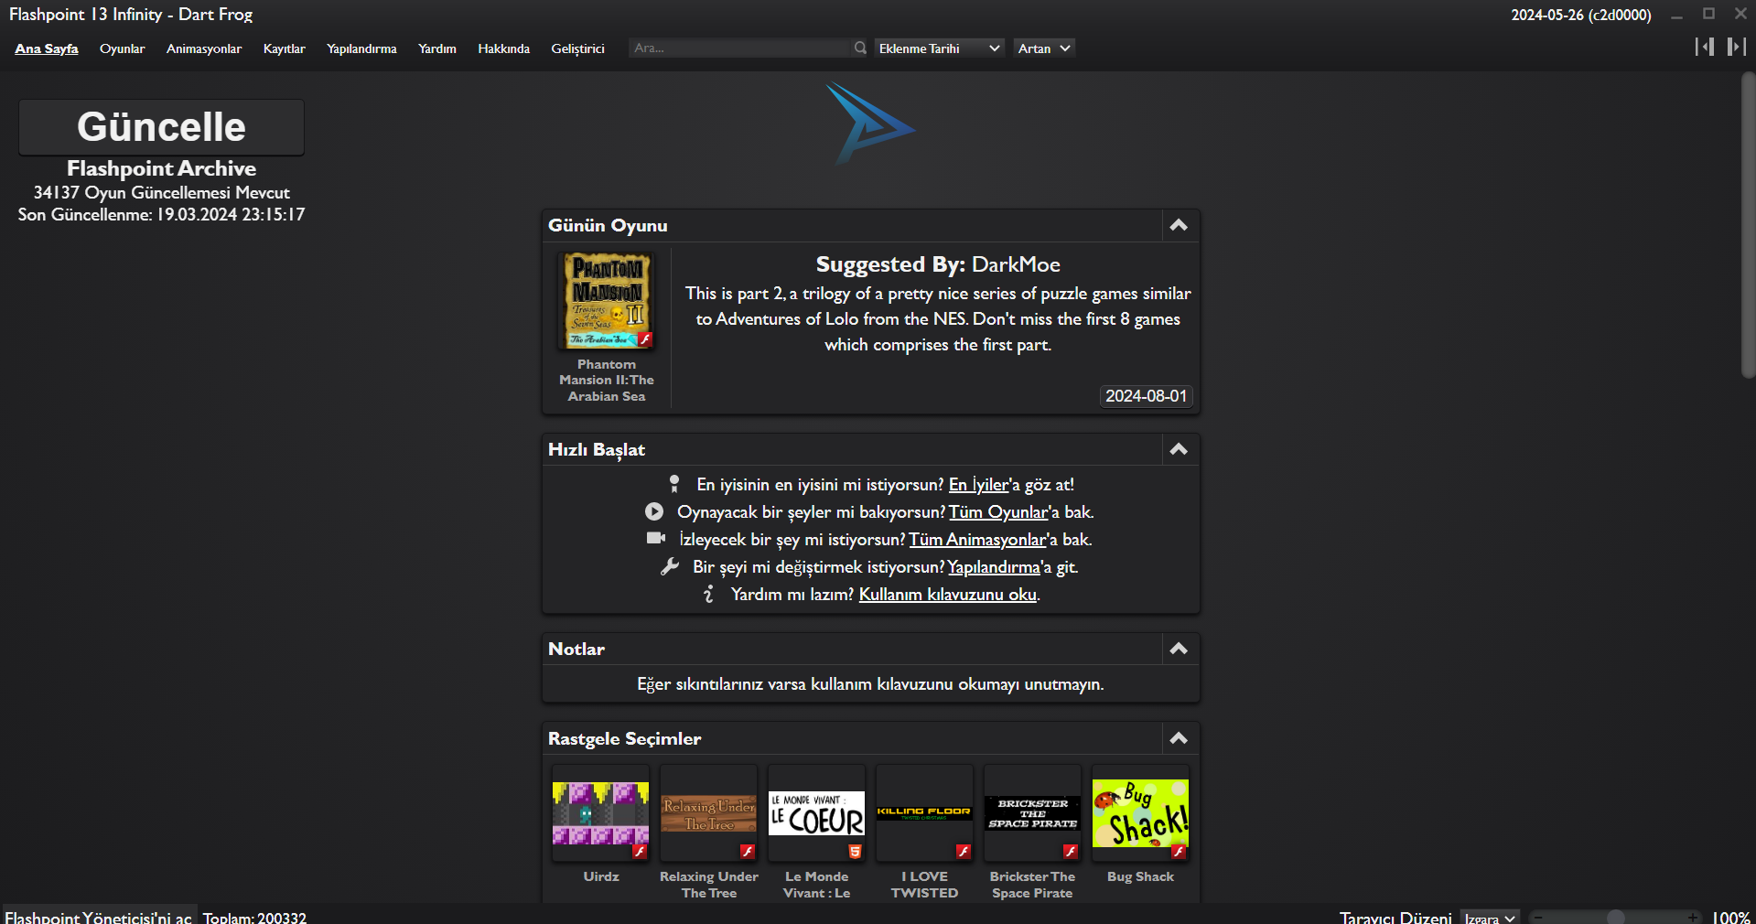
Task: Click into the Ara search field
Action: coord(741,48)
